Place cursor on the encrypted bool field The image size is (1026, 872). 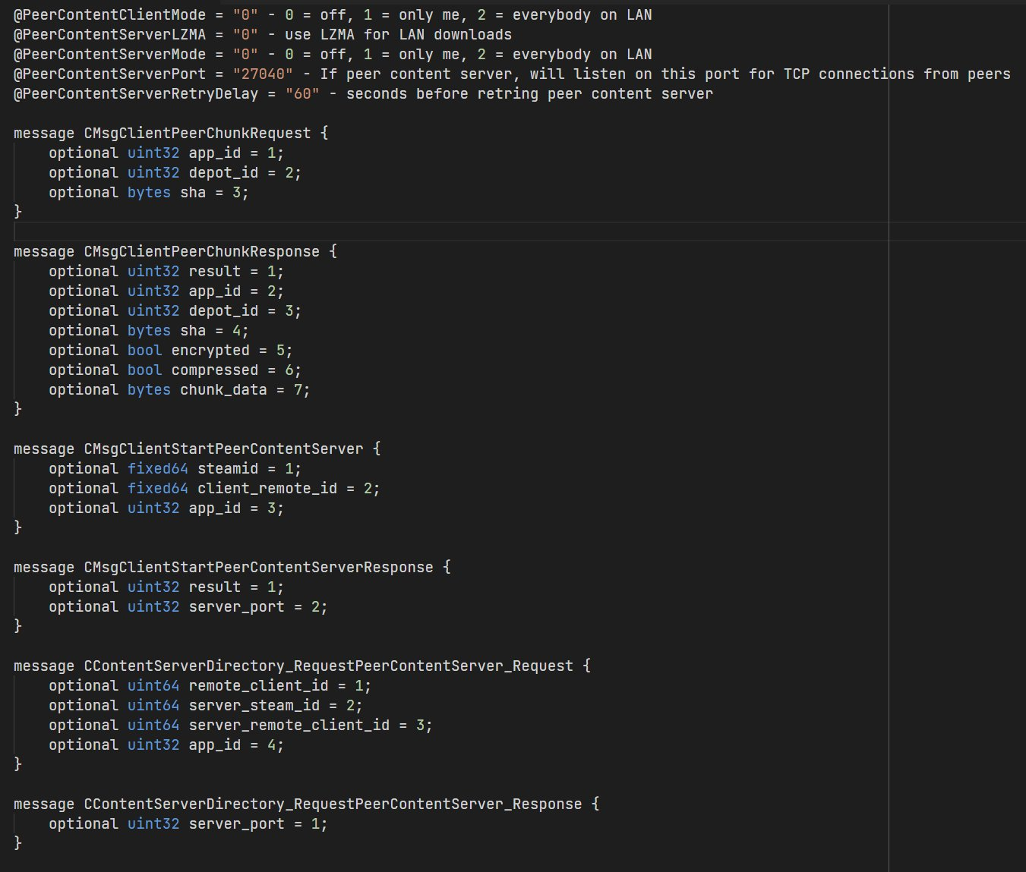[x=210, y=350]
